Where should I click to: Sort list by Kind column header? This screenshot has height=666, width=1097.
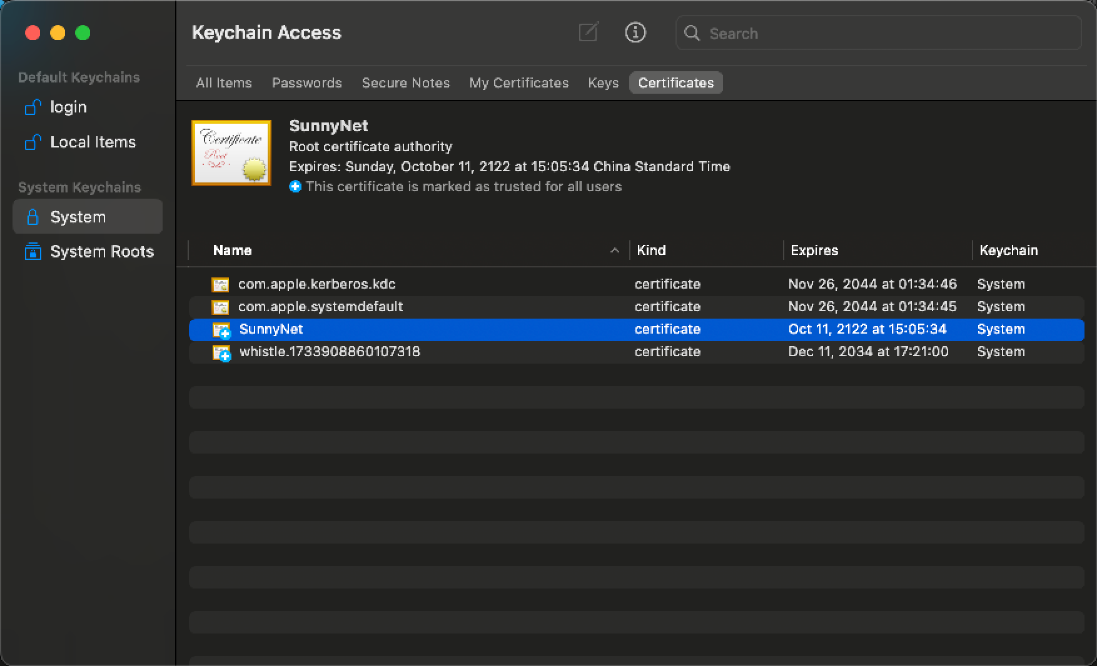pyautogui.click(x=651, y=251)
